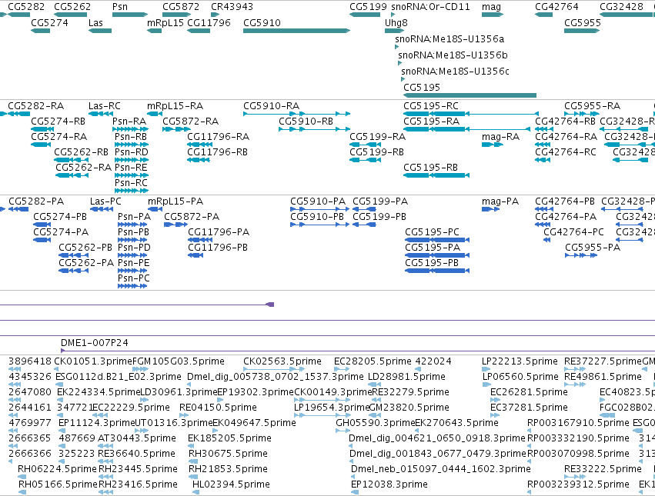Click the CG5282 gene label
The width and height of the screenshot is (655, 496).
coord(26,7)
